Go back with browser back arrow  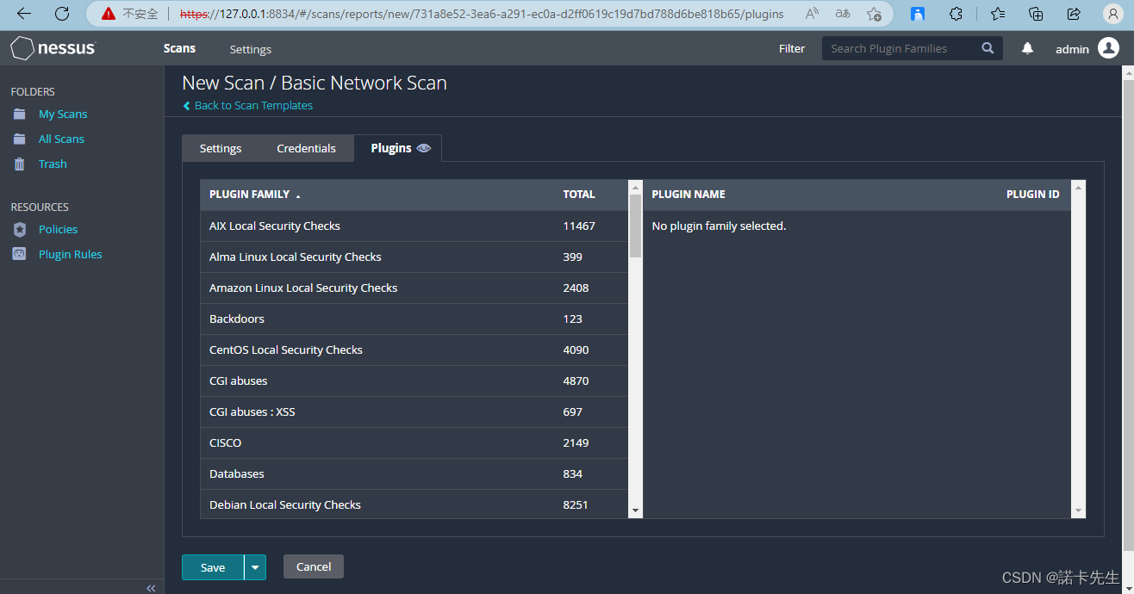point(24,14)
